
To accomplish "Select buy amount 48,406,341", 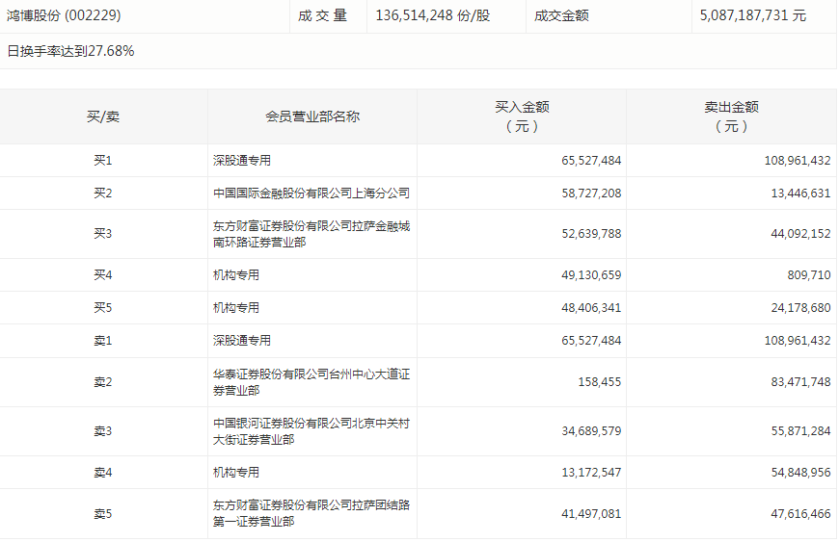I will tap(591, 307).
